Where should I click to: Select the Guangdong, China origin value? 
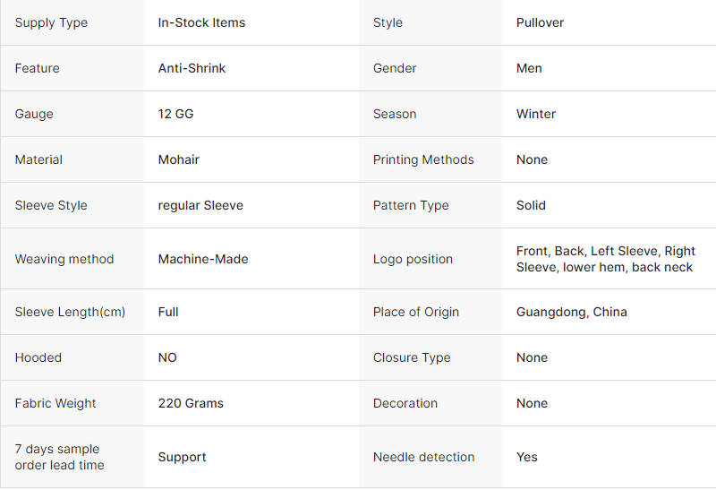point(571,312)
